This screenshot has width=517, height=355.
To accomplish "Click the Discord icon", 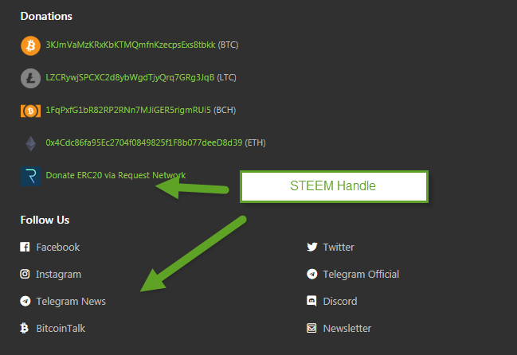I will (311, 302).
